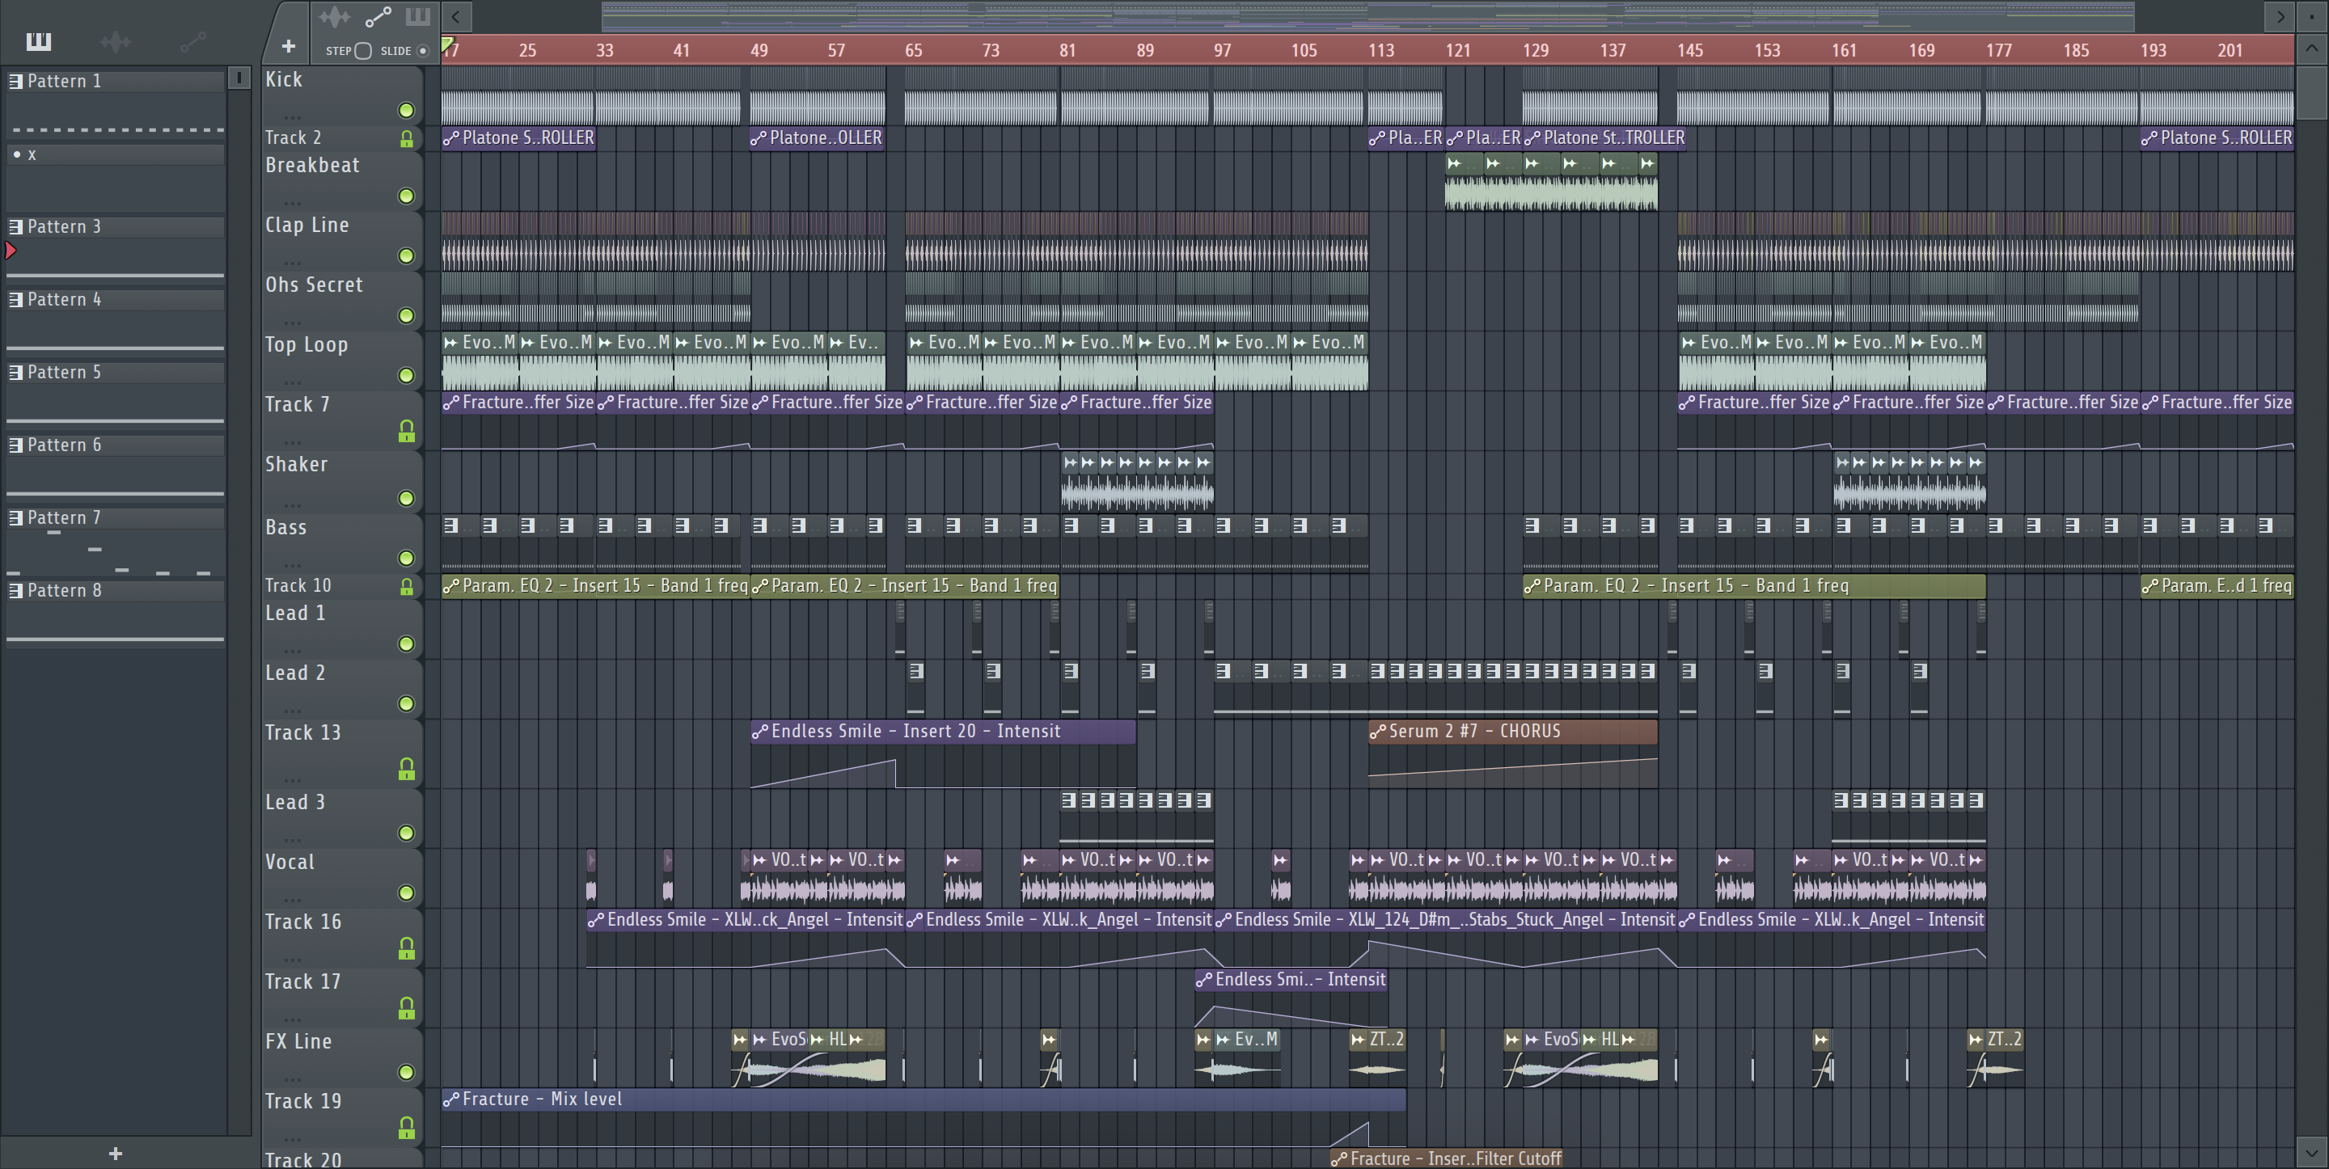Mute the Clap Line track

pyautogui.click(x=407, y=255)
